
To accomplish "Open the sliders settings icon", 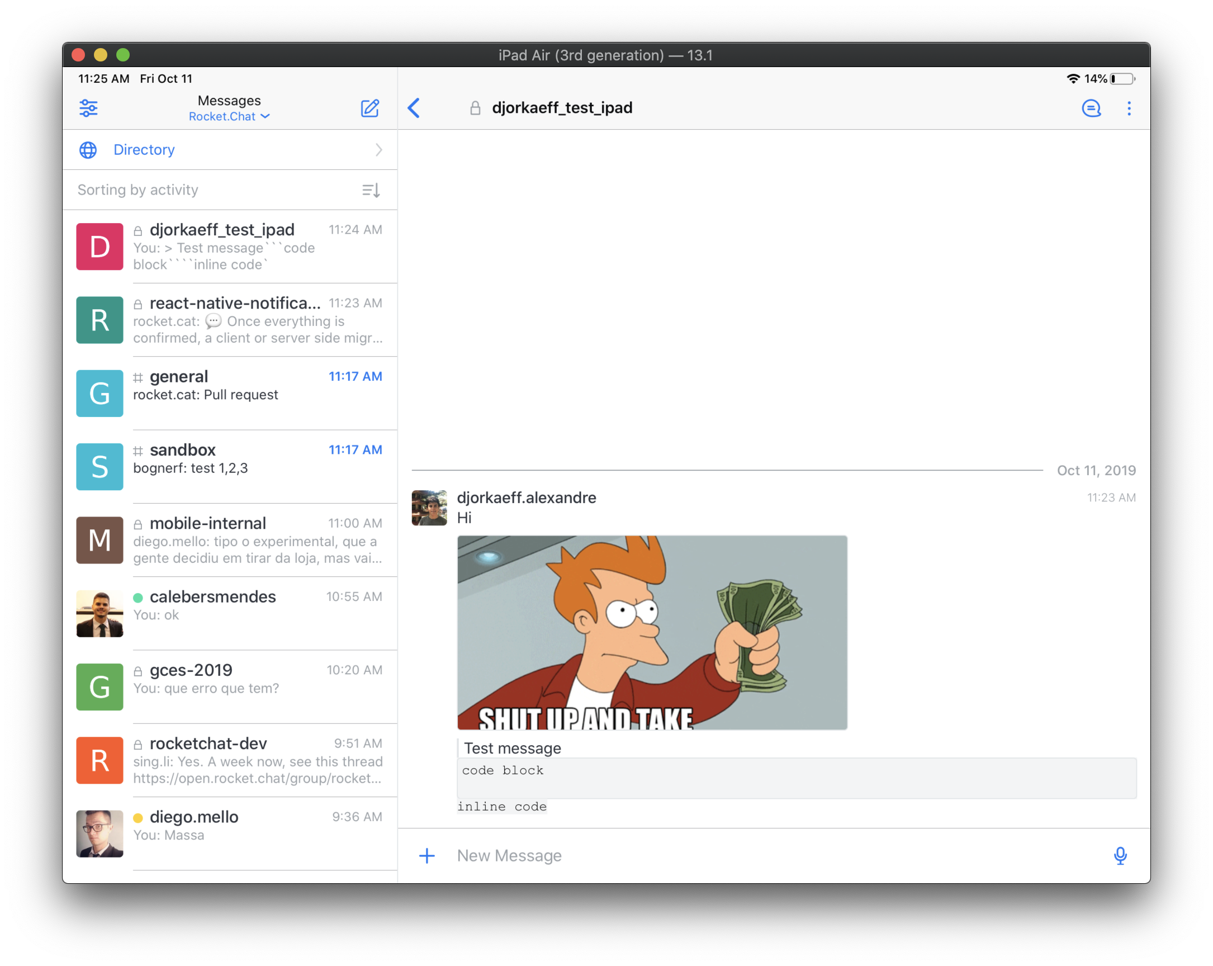I will (x=88, y=108).
